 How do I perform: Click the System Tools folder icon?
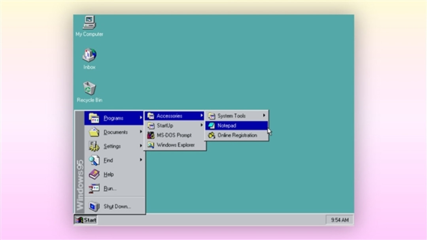click(x=212, y=116)
